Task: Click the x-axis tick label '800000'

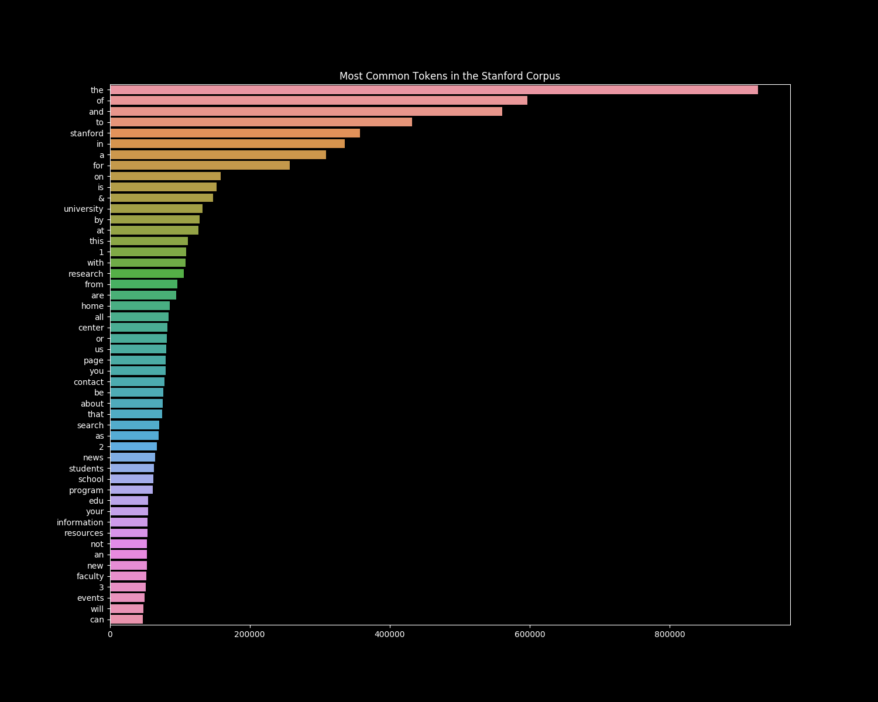Action: [x=670, y=635]
